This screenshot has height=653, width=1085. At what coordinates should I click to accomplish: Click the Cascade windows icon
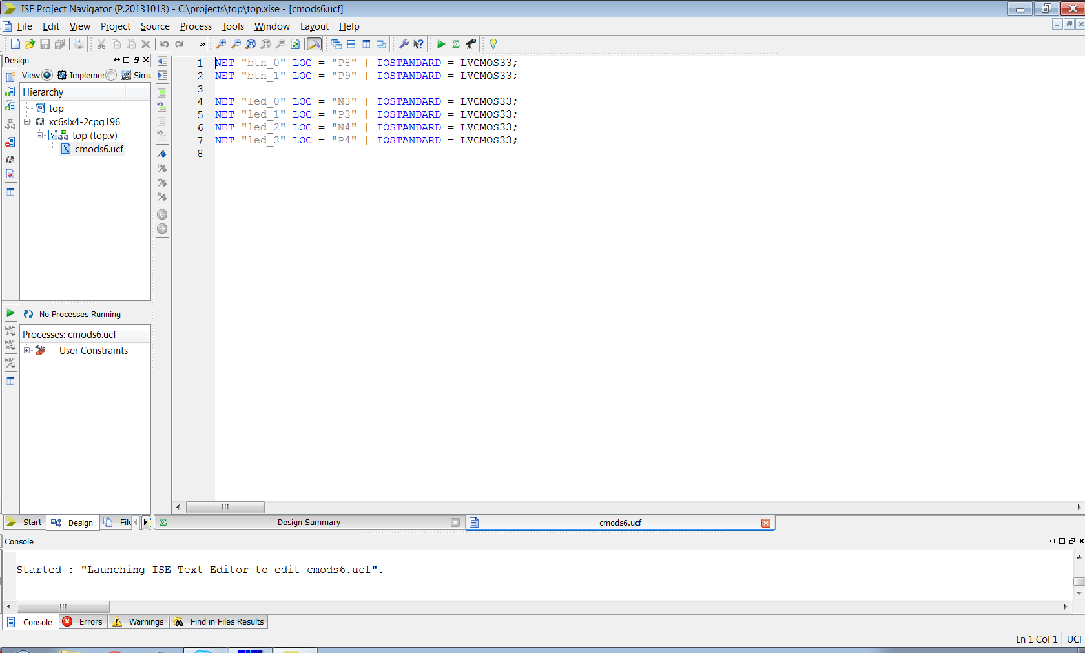(336, 44)
